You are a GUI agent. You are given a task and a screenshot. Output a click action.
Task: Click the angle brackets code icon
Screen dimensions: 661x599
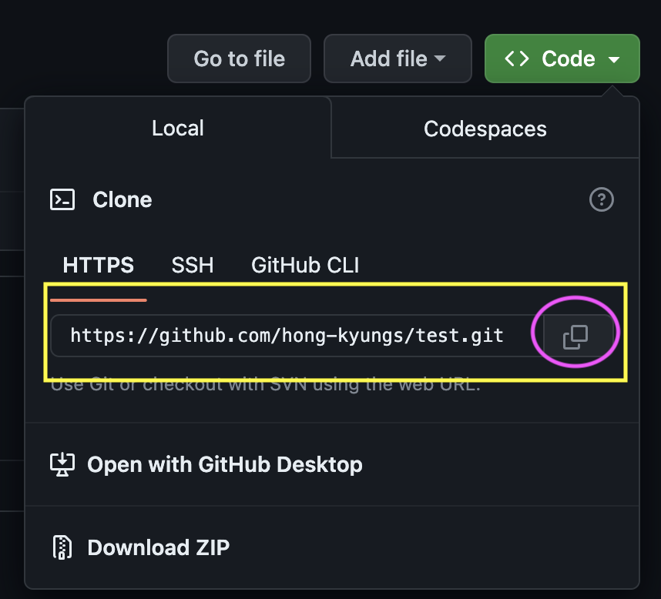(516, 59)
